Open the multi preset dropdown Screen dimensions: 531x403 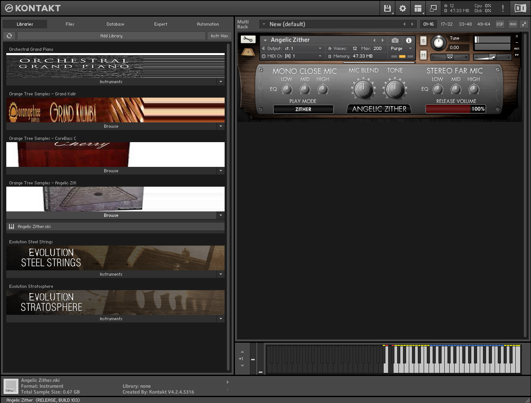pos(264,24)
